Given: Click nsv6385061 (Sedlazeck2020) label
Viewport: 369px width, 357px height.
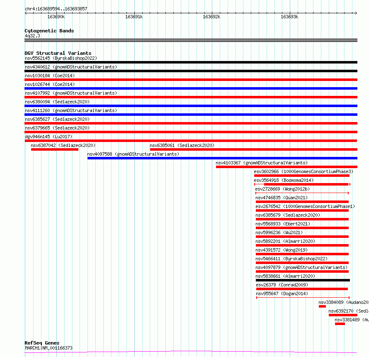Looking at the screenshot, I should point(182,145).
